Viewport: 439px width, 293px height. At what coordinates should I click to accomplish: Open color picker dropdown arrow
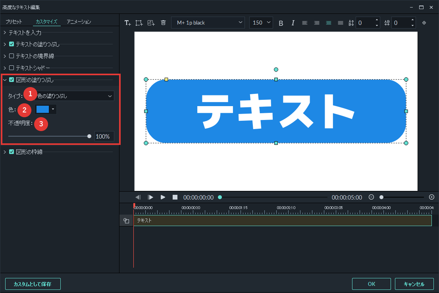click(53, 109)
